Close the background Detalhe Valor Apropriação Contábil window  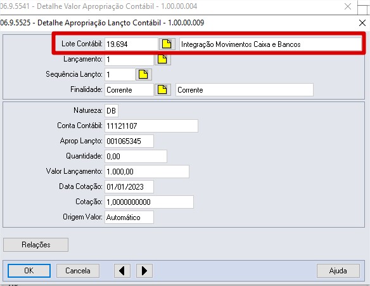pyautogui.click(x=348, y=6)
